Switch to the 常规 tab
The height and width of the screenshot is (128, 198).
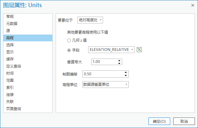[10, 17]
